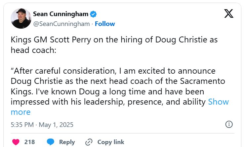Click the blue verified badge
The image size is (244, 147).
(x=94, y=14)
